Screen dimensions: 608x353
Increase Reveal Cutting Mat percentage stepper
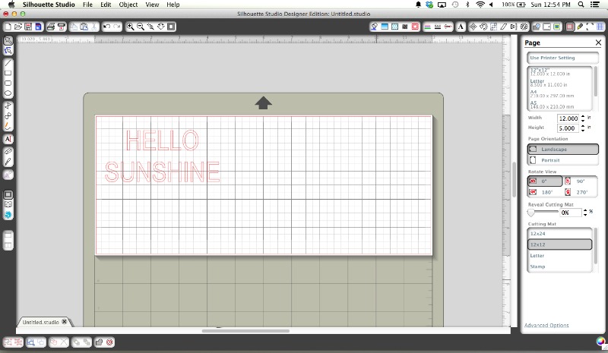585,210
